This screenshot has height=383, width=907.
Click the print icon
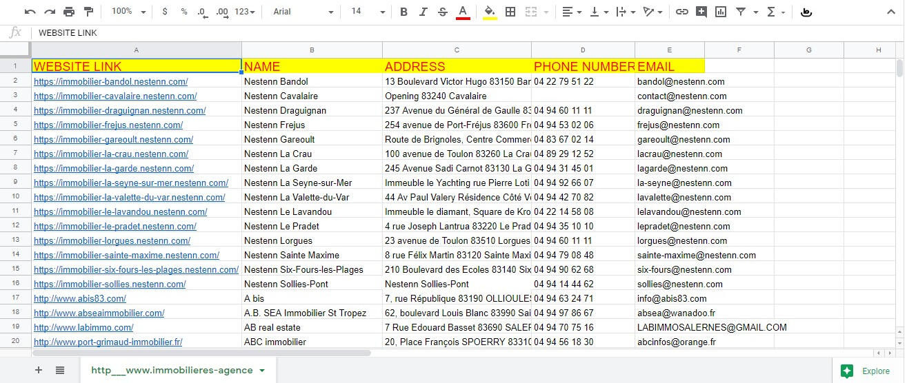click(69, 12)
